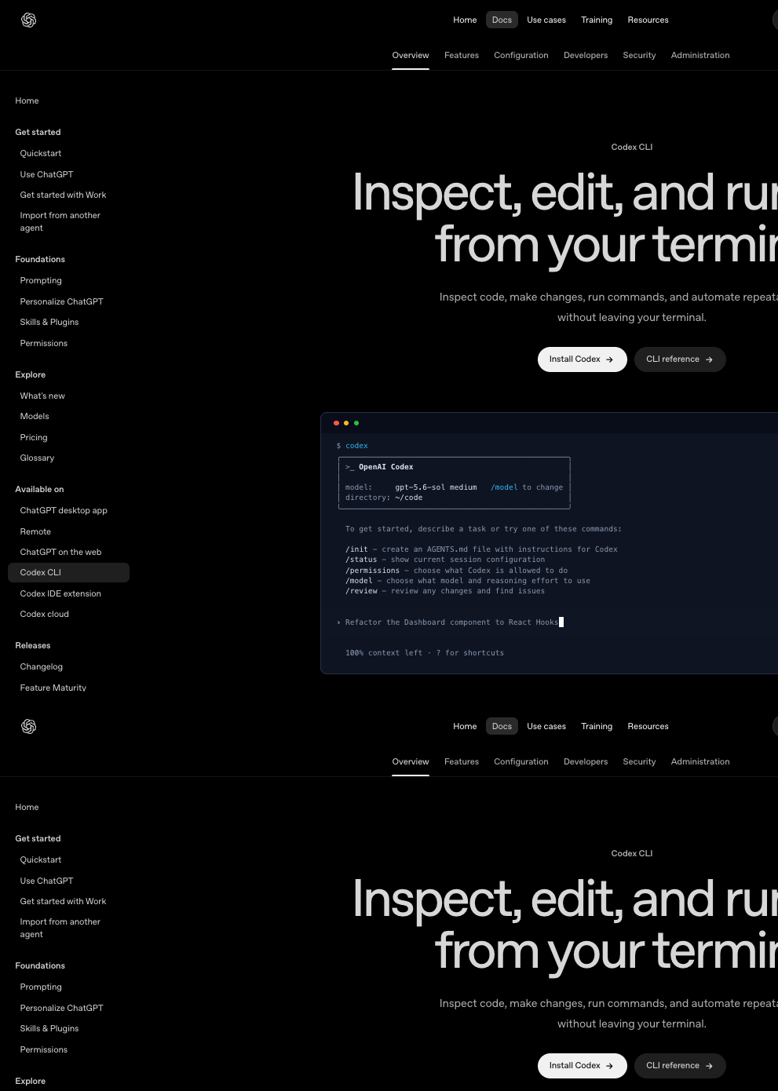Click the OpenAI logo in the upper page header
Screen dimensions: 778x1091
click(29, 20)
